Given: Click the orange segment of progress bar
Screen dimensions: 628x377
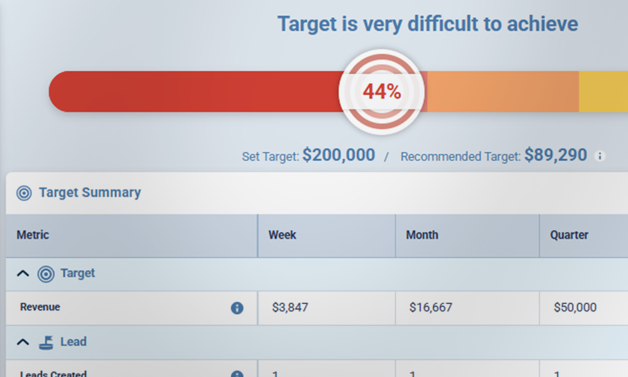Looking at the screenshot, I should click(502, 92).
